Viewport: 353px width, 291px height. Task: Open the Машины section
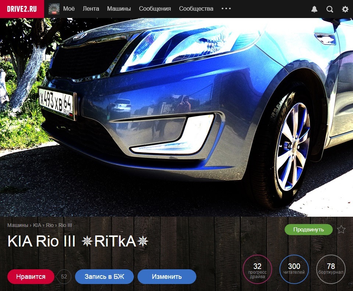click(119, 9)
